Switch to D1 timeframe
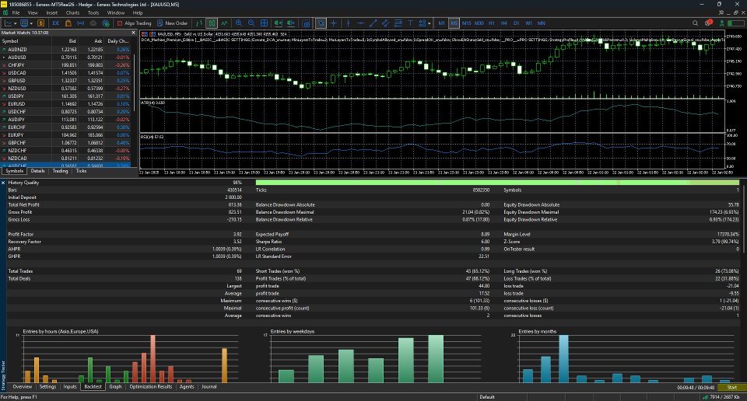Screen dimensions: 747x401 point(517,23)
